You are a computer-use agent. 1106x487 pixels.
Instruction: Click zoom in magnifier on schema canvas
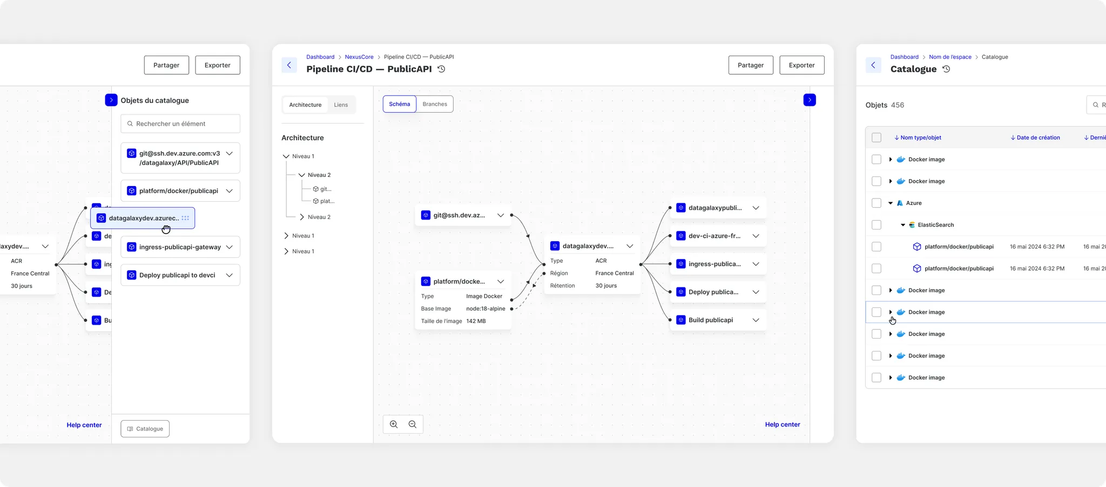(394, 424)
